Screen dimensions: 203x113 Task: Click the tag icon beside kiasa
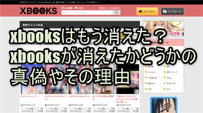pos(164,78)
